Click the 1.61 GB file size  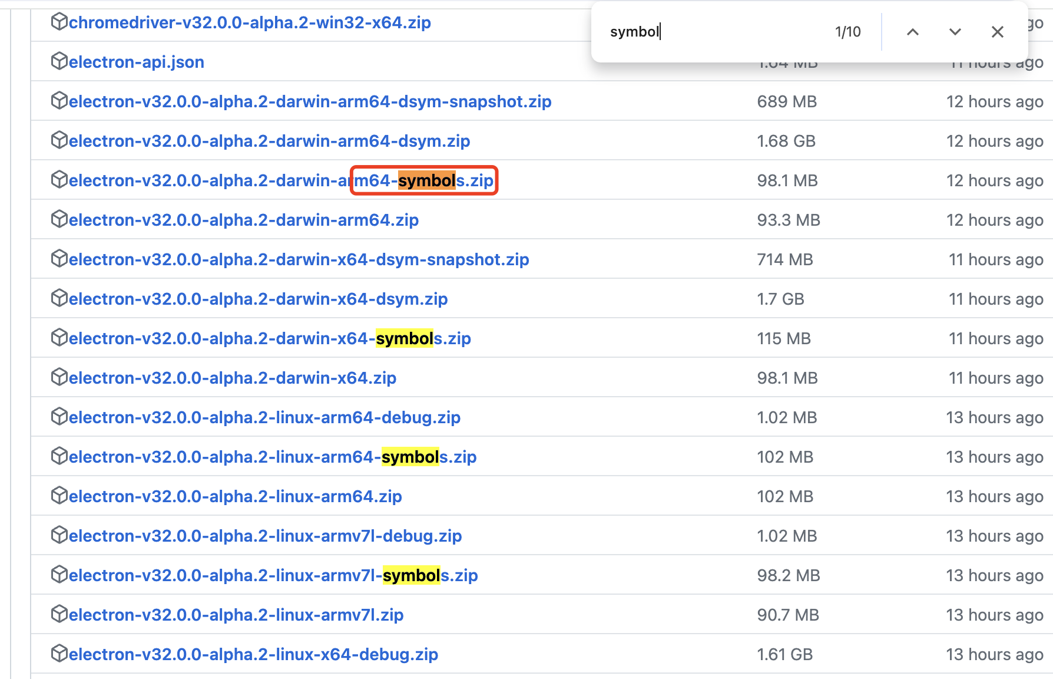coord(785,654)
